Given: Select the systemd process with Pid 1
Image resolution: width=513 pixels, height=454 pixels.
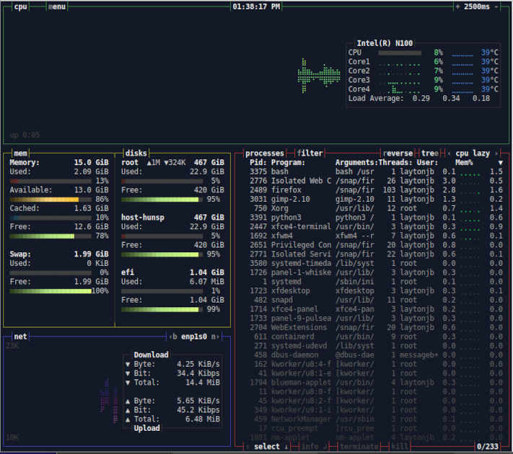Looking at the screenshot, I should pos(372,282).
